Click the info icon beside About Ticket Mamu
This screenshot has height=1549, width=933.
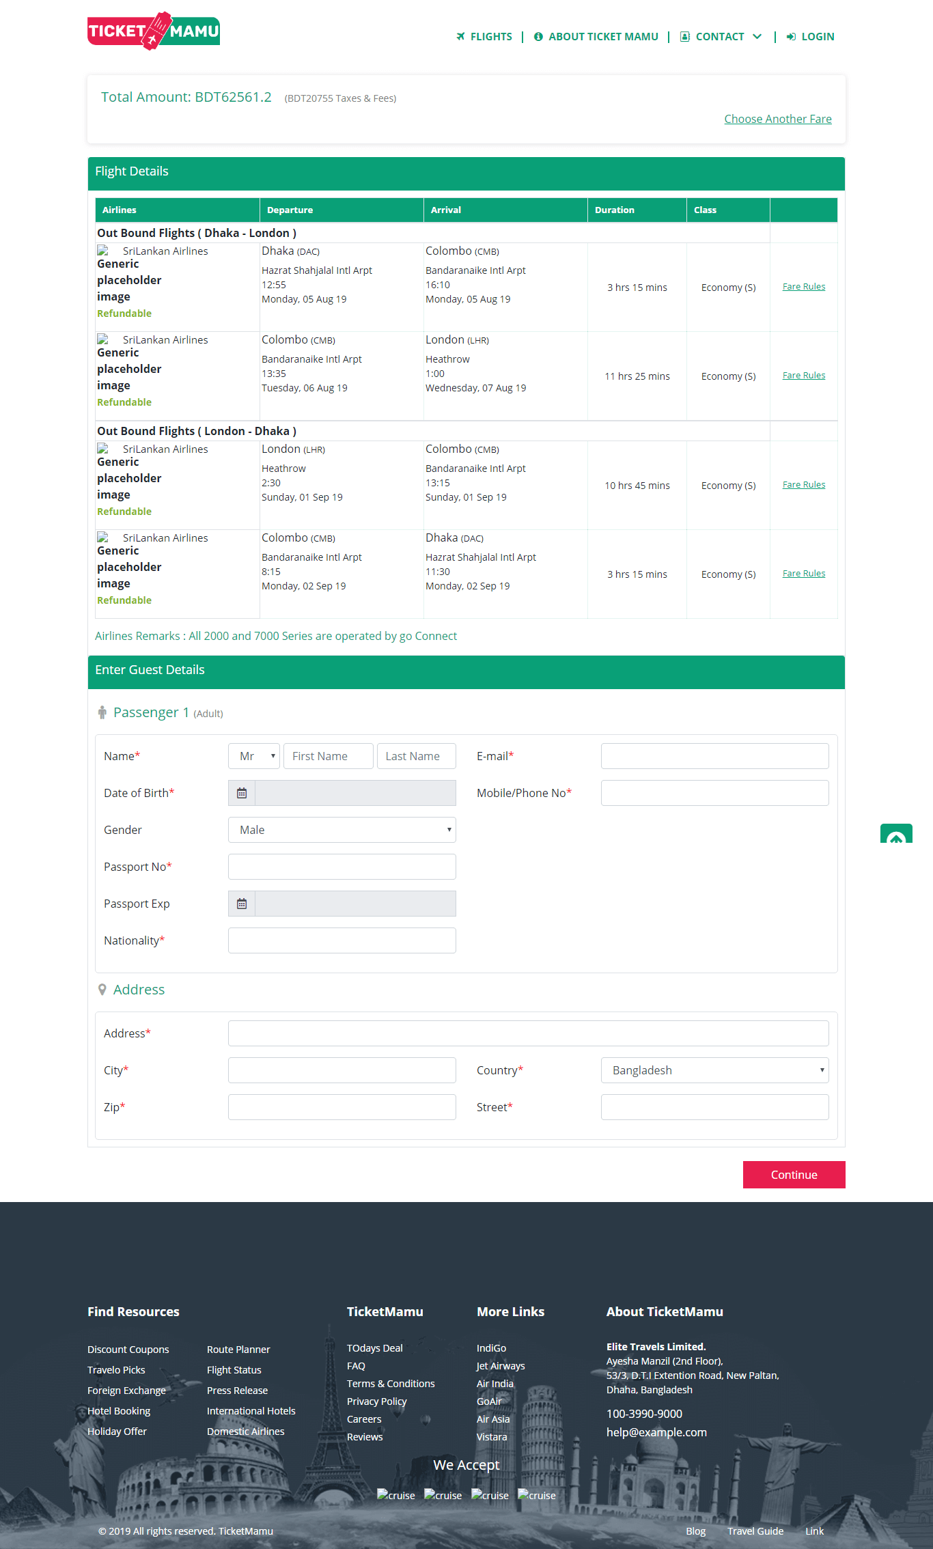click(x=538, y=37)
